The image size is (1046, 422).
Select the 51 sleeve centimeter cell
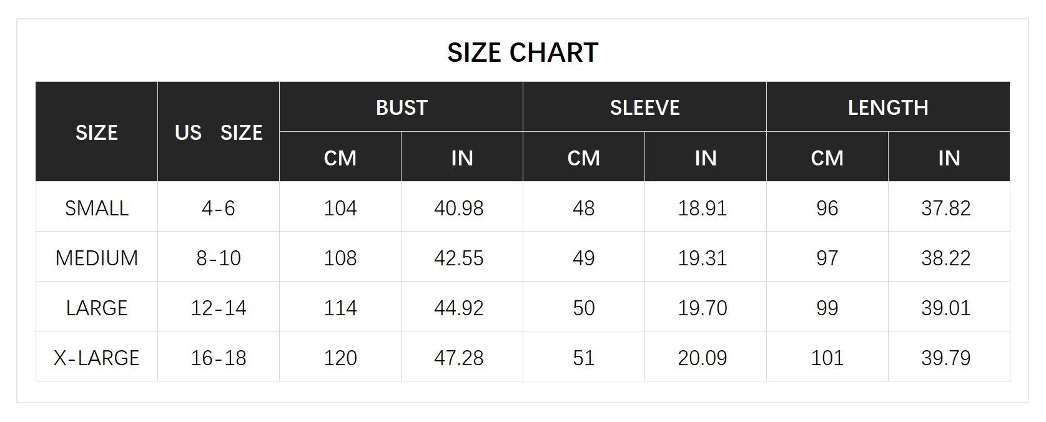coord(584,358)
